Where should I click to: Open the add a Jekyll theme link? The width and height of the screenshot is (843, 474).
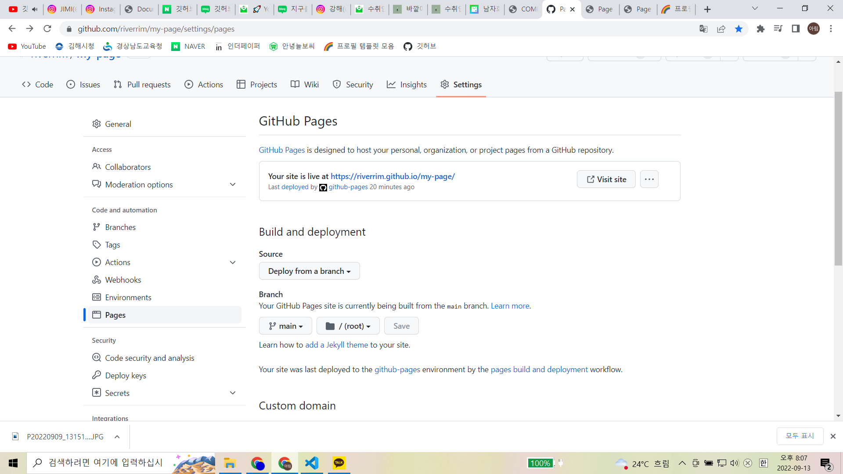pos(337,345)
